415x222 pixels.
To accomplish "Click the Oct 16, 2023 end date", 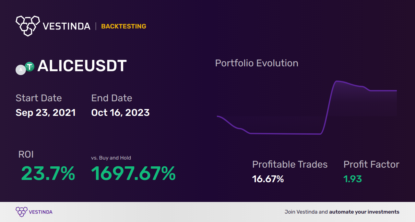I will tap(120, 113).
